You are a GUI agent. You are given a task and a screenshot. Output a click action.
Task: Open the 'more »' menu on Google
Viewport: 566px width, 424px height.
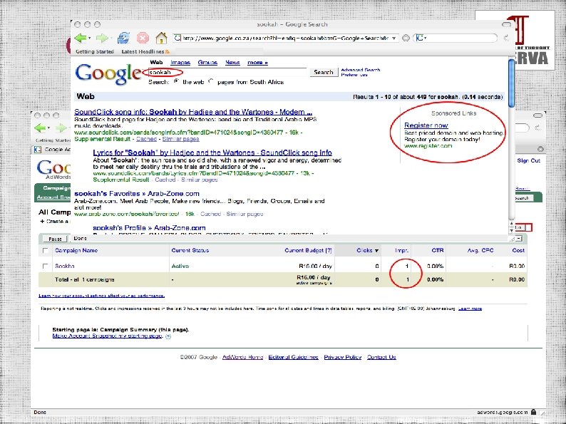[x=257, y=63]
